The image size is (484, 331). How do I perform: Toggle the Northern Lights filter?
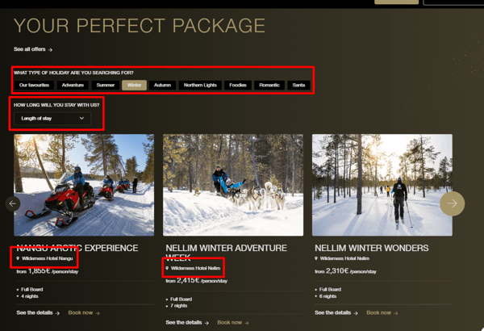200,85
